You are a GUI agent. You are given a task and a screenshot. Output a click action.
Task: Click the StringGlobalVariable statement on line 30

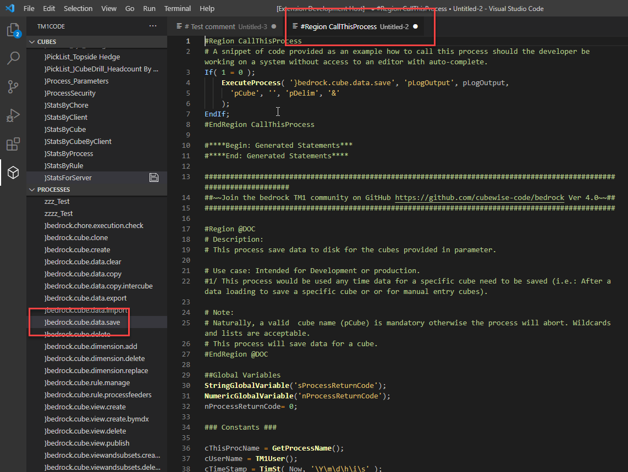(x=295, y=385)
